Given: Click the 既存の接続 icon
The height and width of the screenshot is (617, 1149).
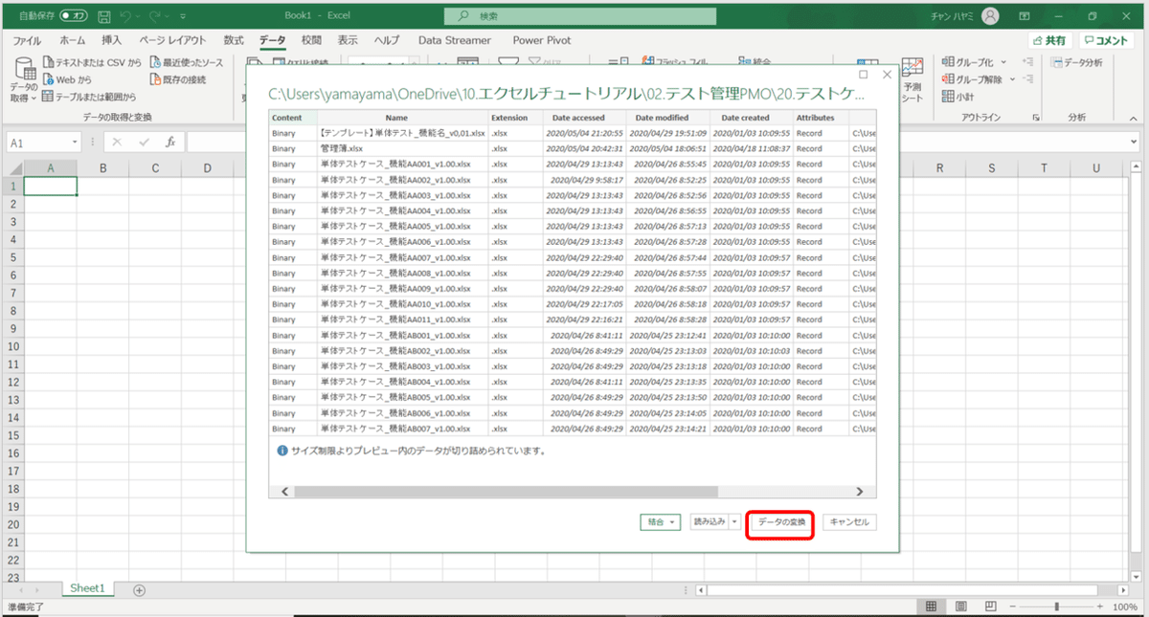Looking at the screenshot, I should click(155, 79).
